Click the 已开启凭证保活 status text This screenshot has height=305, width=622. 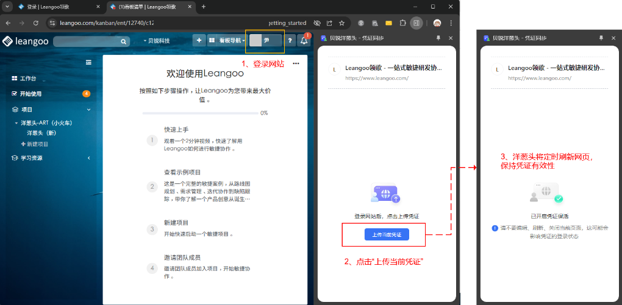[x=550, y=216]
